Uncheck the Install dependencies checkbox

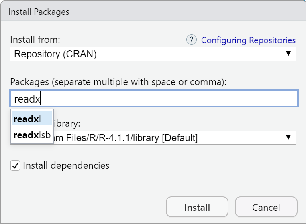click(x=15, y=165)
